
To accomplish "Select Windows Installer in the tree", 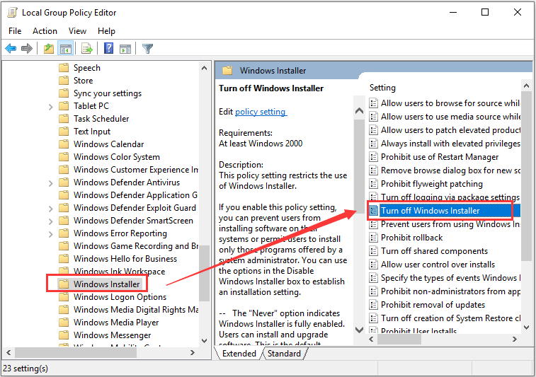I will pyautogui.click(x=107, y=284).
